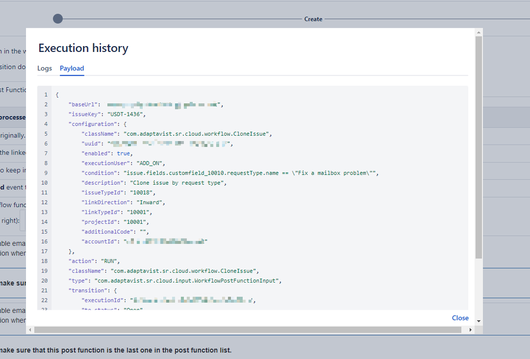This screenshot has width=530, height=359.
Task: Click the "Inward" linkDirection value
Action: click(149, 203)
